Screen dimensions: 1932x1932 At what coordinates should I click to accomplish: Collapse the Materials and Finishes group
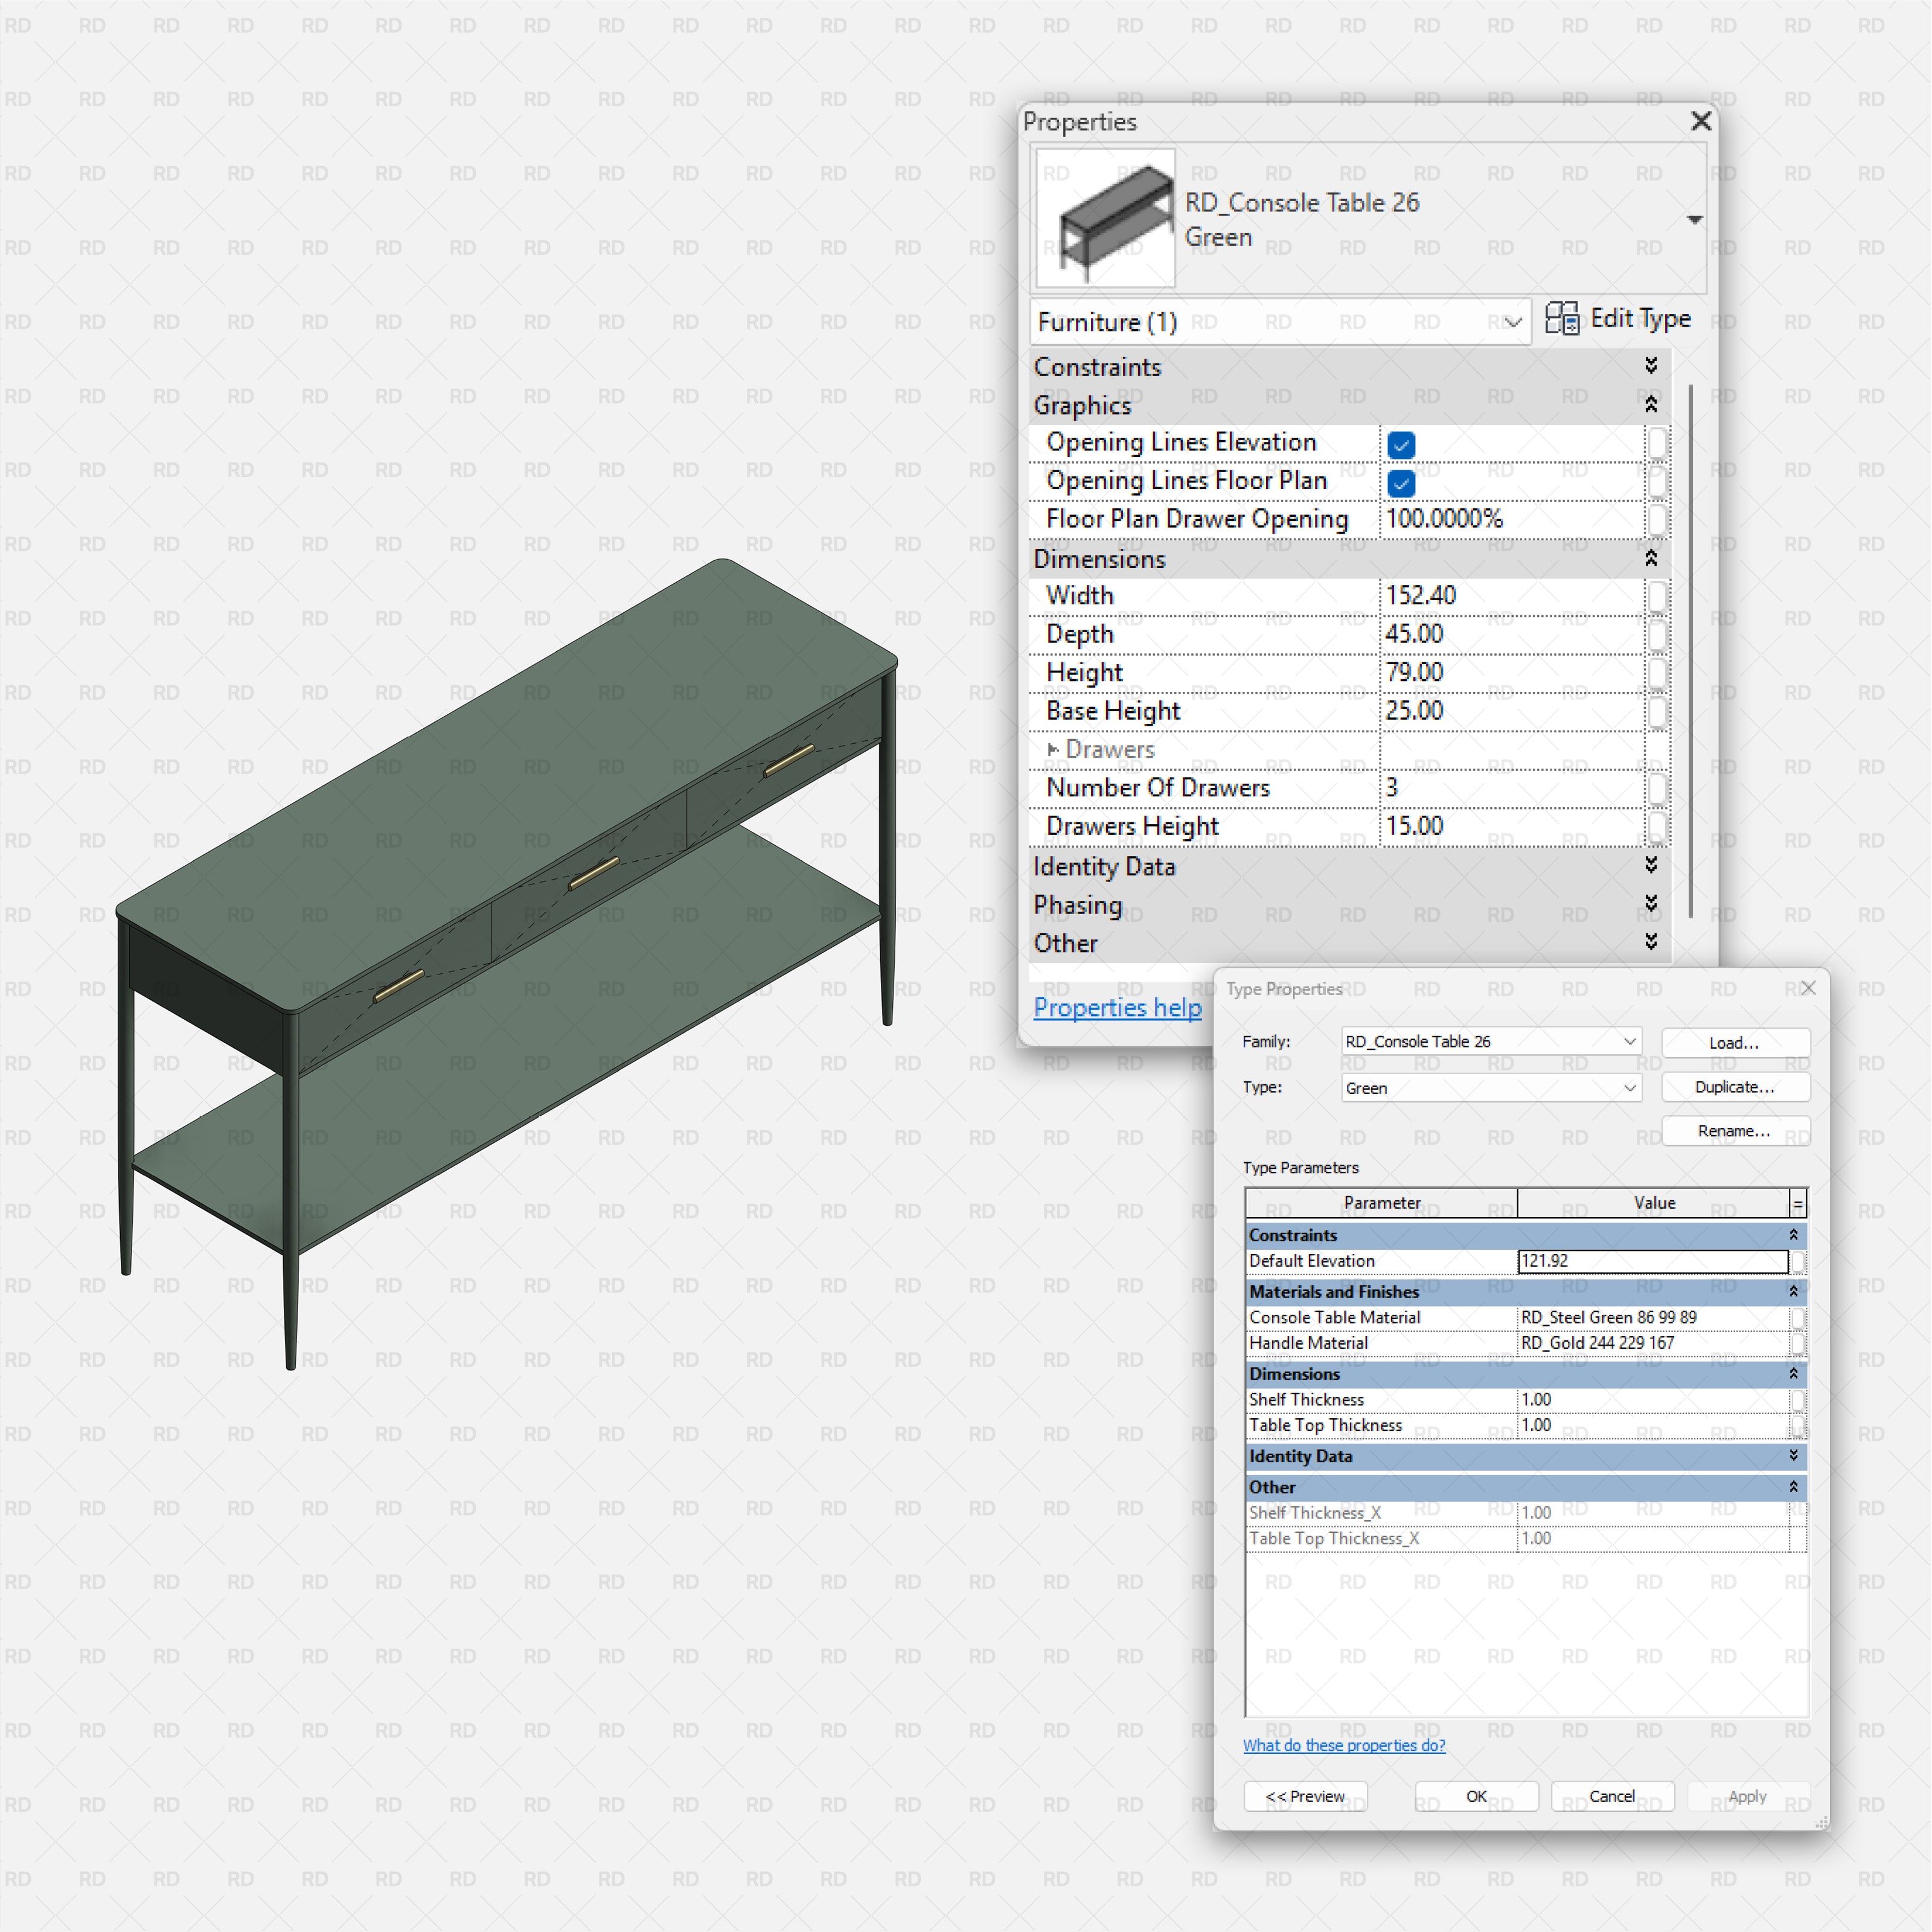(1793, 1291)
